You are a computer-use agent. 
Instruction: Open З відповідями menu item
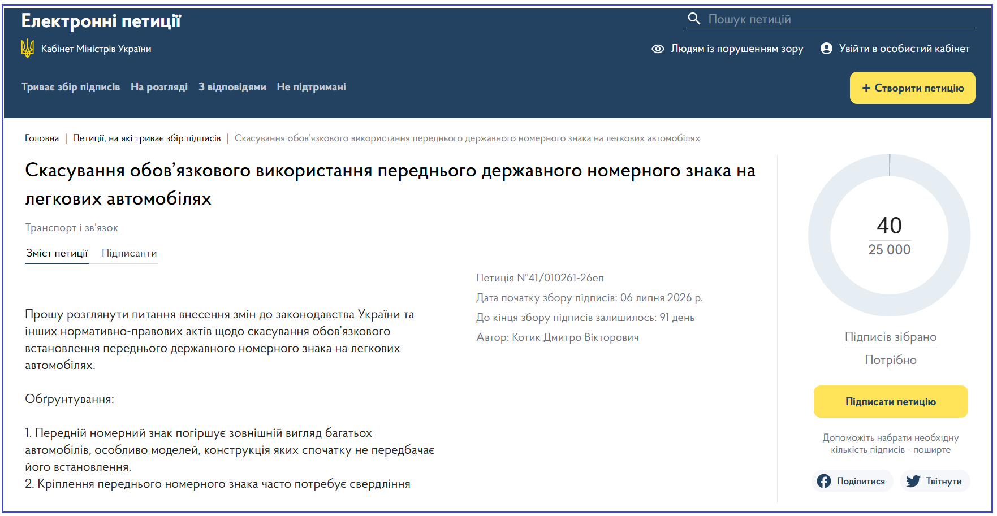point(232,87)
